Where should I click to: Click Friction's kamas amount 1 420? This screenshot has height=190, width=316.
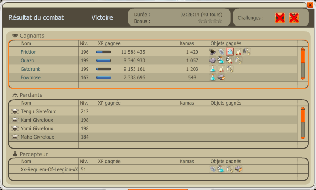click(192, 52)
